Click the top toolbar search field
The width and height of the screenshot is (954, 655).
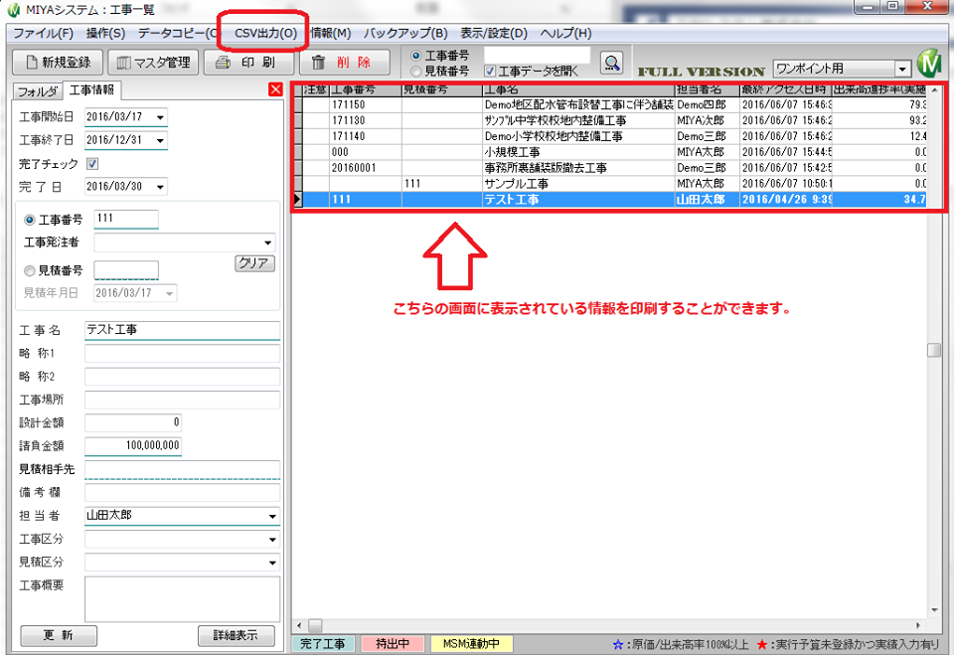[x=538, y=55]
